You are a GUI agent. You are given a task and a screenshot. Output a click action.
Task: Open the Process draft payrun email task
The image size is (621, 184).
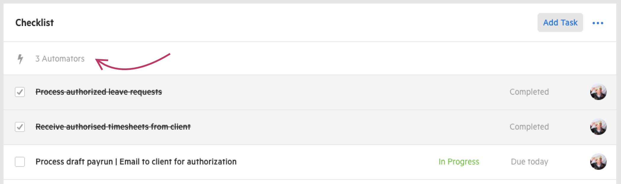pos(136,162)
